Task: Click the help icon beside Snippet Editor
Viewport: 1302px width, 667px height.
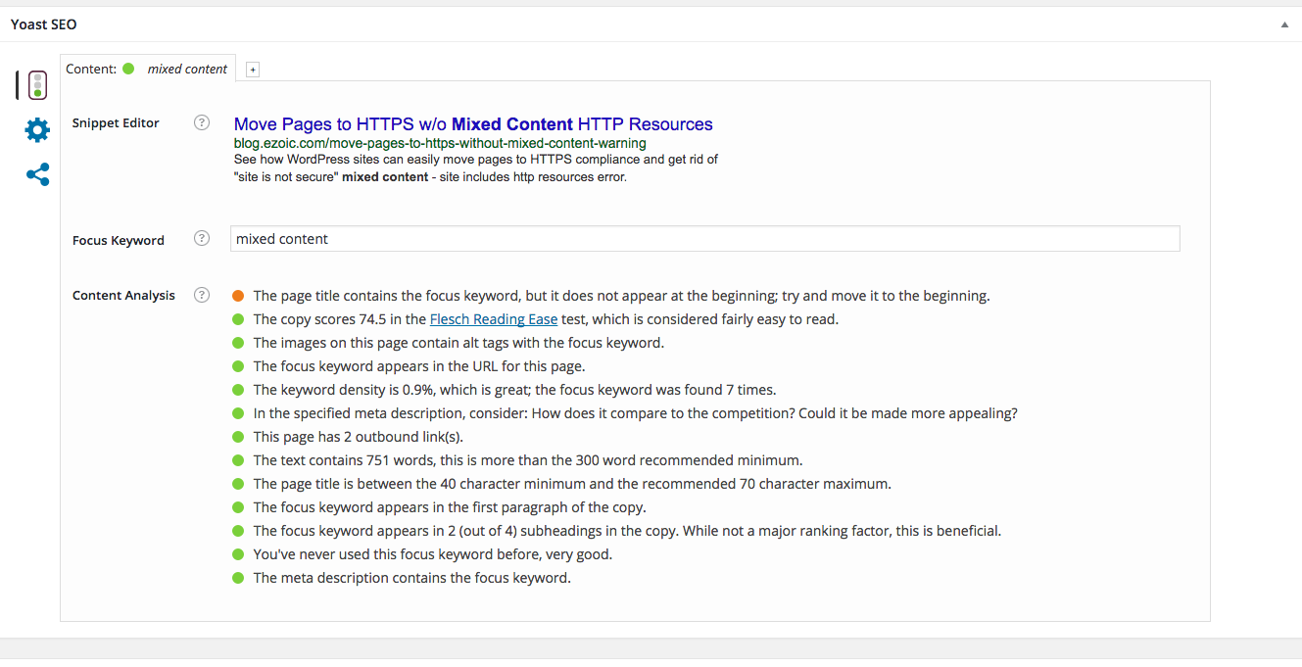Action: (x=202, y=122)
